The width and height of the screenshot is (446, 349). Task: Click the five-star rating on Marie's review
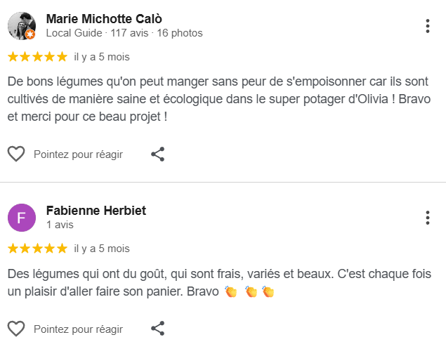(x=37, y=56)
